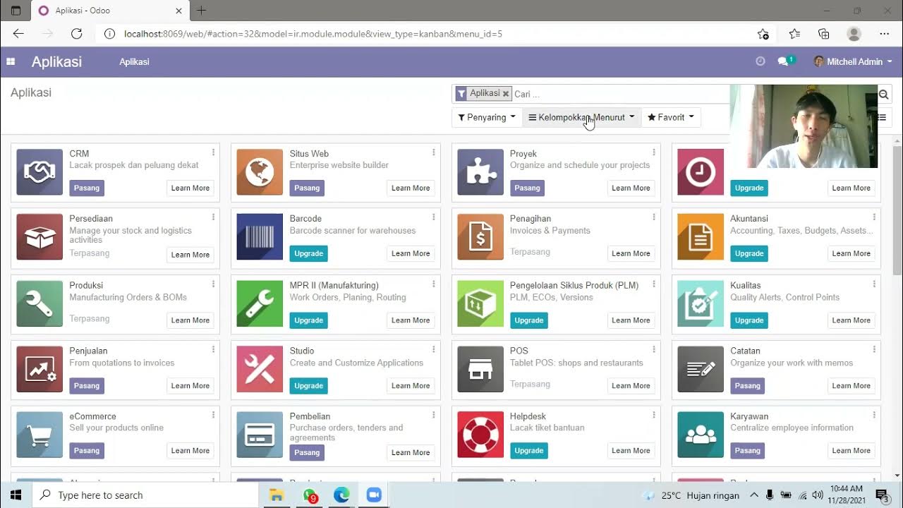Viewport: 903px width, 508px height.
Task: Open the activities clock icon in navbar
Action: pos(760,61)
